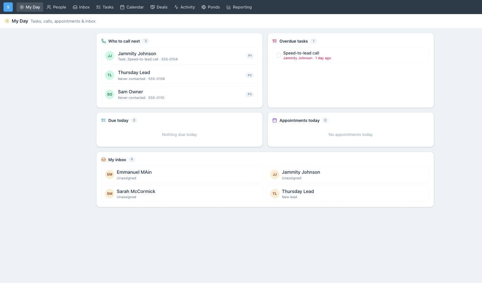Open the Sarah McCormick inbox conversation
The width and height of the screenshot is (482, 283).
[x=182, y=194]
